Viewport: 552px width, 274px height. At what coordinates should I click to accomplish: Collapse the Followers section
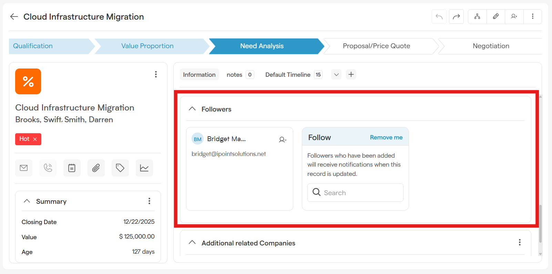tap(192, 109)
